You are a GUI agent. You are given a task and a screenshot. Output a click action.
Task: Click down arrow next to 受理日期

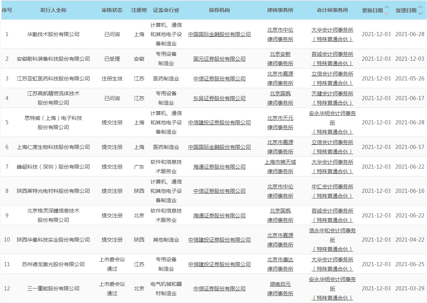click(x=420, y=13)
